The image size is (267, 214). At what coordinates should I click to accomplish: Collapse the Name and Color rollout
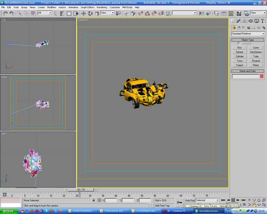pyautogui.click(x=248, y=71)
